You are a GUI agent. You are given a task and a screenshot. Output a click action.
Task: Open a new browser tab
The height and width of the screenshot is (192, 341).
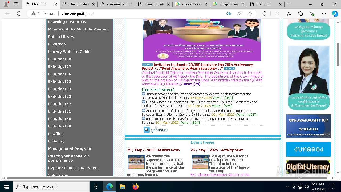[289, 4]
